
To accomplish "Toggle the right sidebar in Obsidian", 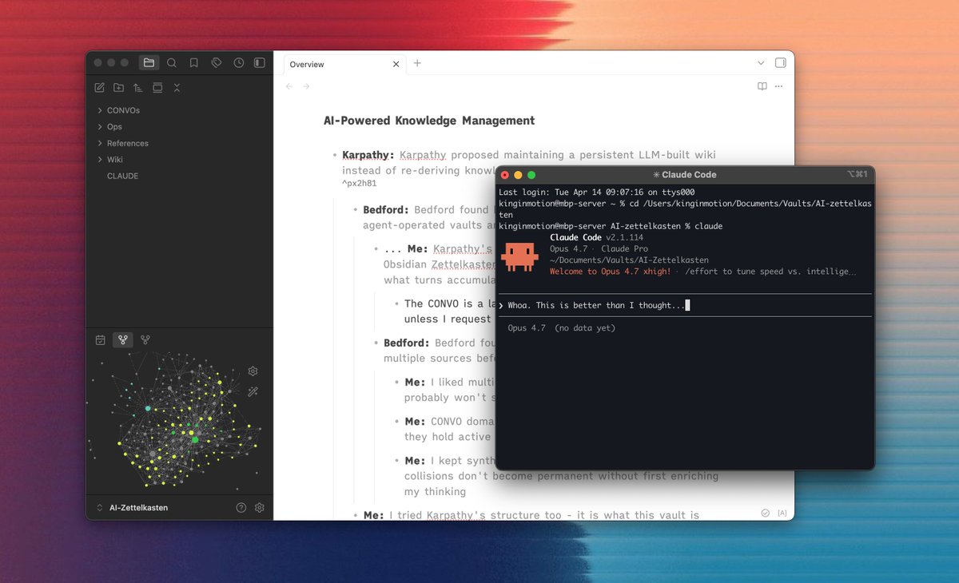I will tap(780, 63).
